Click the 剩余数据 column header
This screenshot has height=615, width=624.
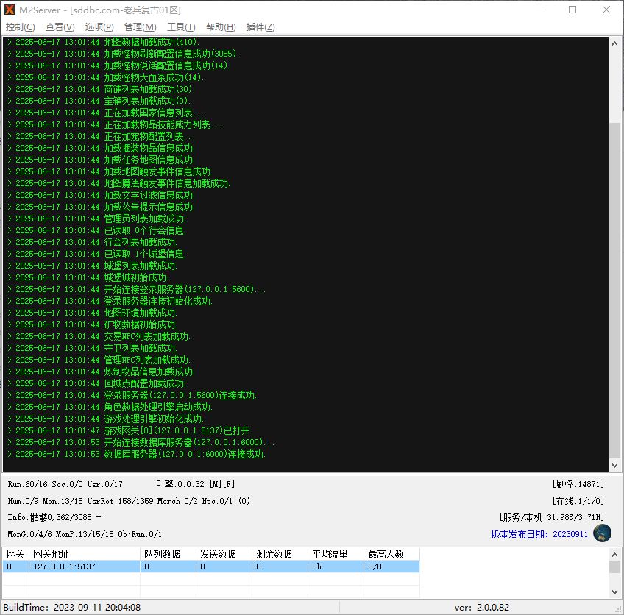[x=280, y=554]
